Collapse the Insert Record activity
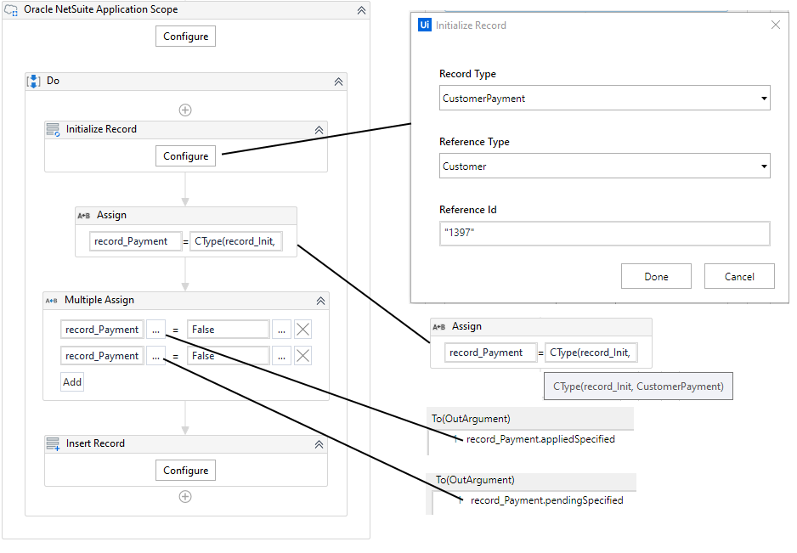 tap(319, 443)
